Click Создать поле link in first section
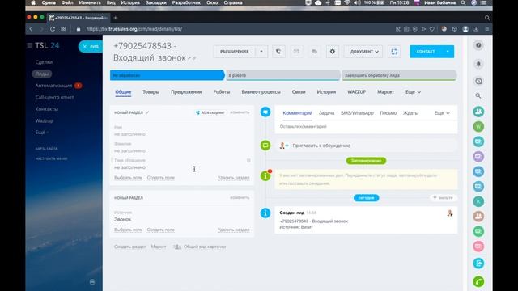Viewport: 518px width, 291px height. pyautogui.click(x=160, y=178)
